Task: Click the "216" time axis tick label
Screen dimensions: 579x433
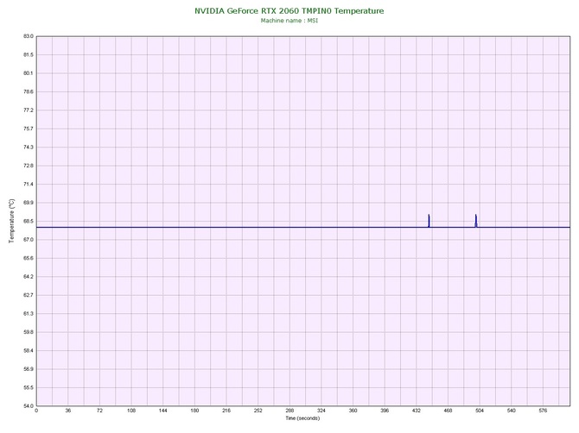Action: coord(226,411)
